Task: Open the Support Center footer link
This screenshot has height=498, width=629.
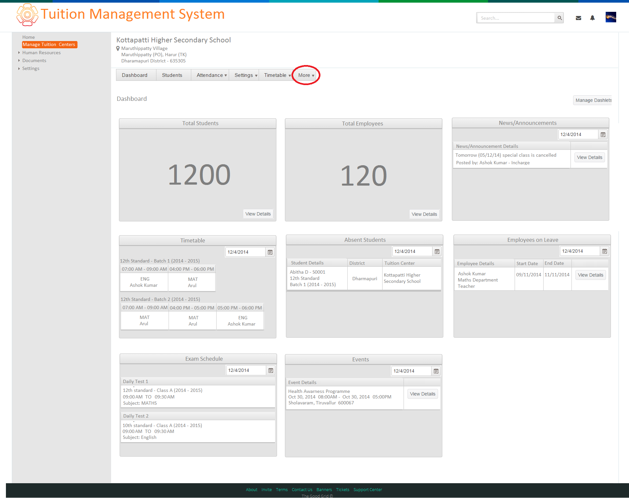Action: [x=368, y=490]
